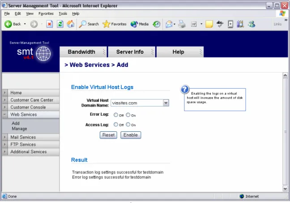The image size is (290, 203).
Task: Open the Help menu in menu bar
Action: pyautogui.click(x=76, y=13)
